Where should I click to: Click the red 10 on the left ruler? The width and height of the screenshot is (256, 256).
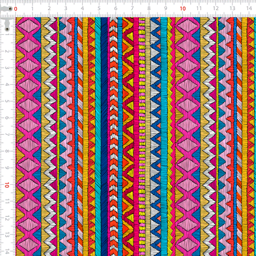point(8,185)
